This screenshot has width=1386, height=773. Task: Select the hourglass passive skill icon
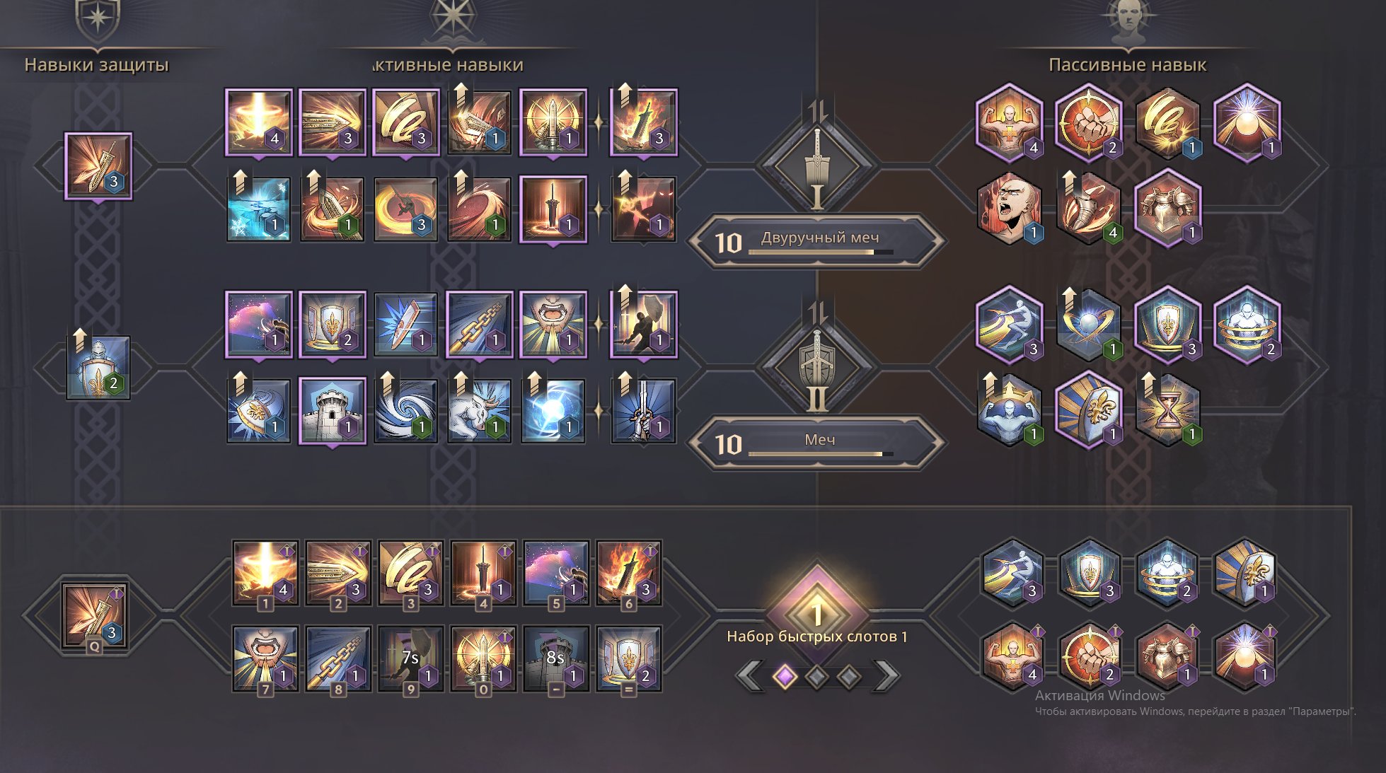point(1167,408)
